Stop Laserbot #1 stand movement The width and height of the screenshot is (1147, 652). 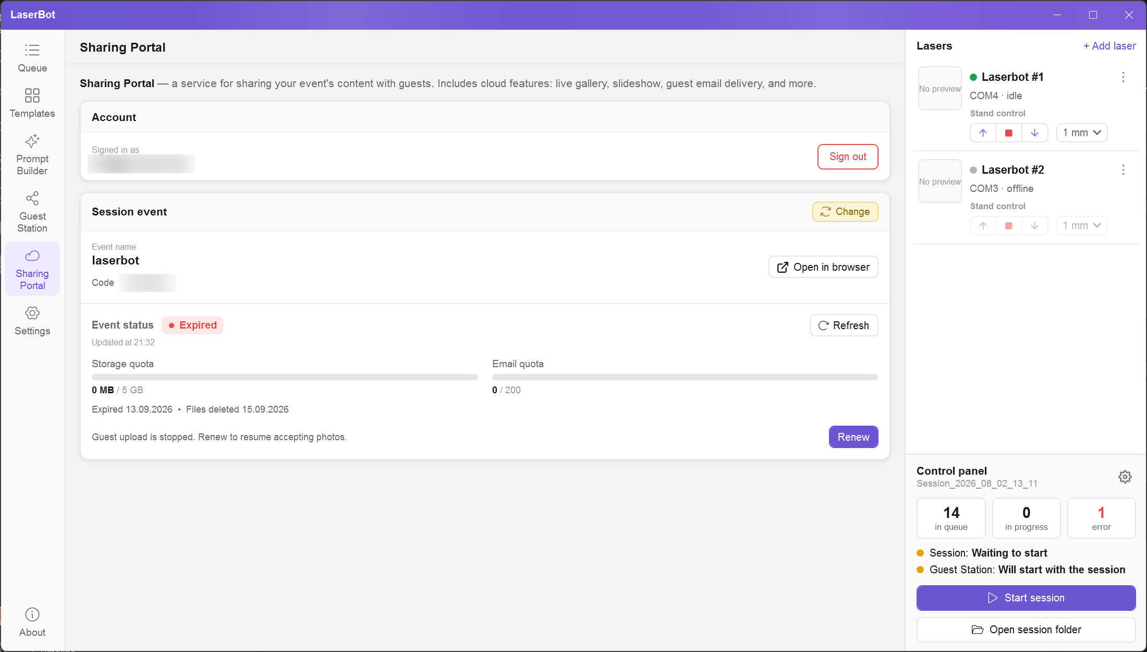pos(1009,133)
